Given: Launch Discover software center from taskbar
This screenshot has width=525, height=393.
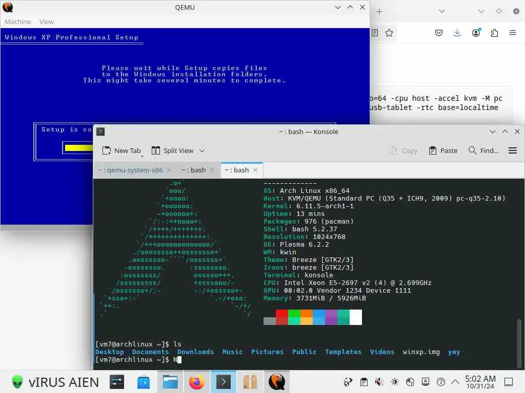Looking at the screenshot, I should pyautogui.click(x=144, y=382).
